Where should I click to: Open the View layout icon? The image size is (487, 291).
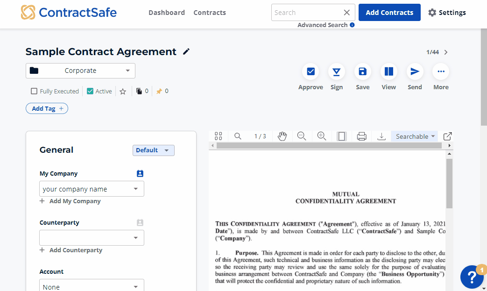(388, 71)
